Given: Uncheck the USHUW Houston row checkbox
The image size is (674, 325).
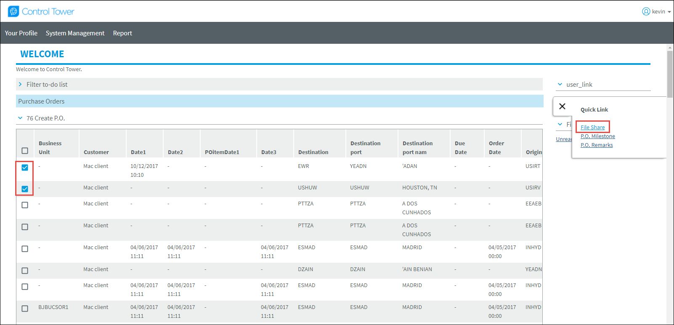Looking at the screenshot, I should 25,189.
